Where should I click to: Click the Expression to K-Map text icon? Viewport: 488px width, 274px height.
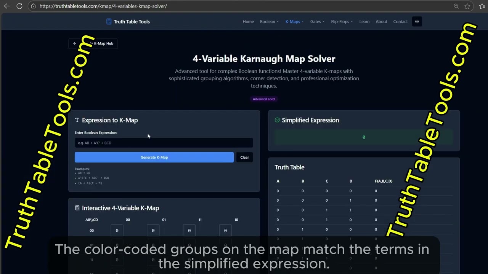pyautogui.click(x=77, y=120)
